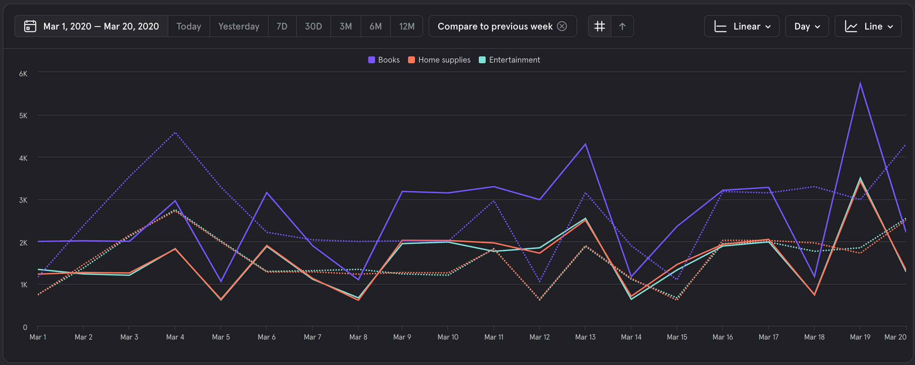This screenshot has height=365, width=915.
Task: Remove the previous week comparison
Action: tap(562, 26)
